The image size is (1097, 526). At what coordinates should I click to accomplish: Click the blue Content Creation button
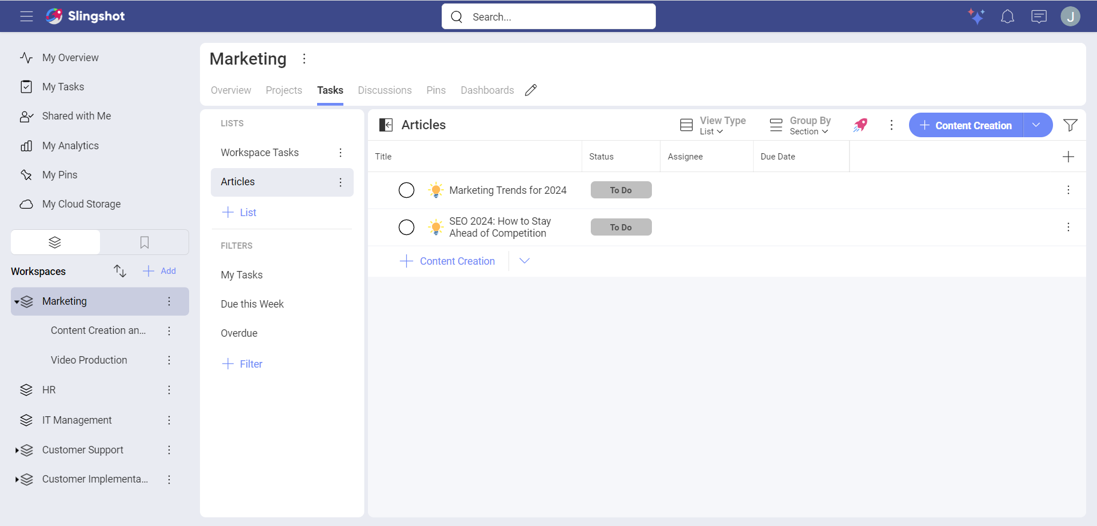pyautogui.click(x=966, y=125)
